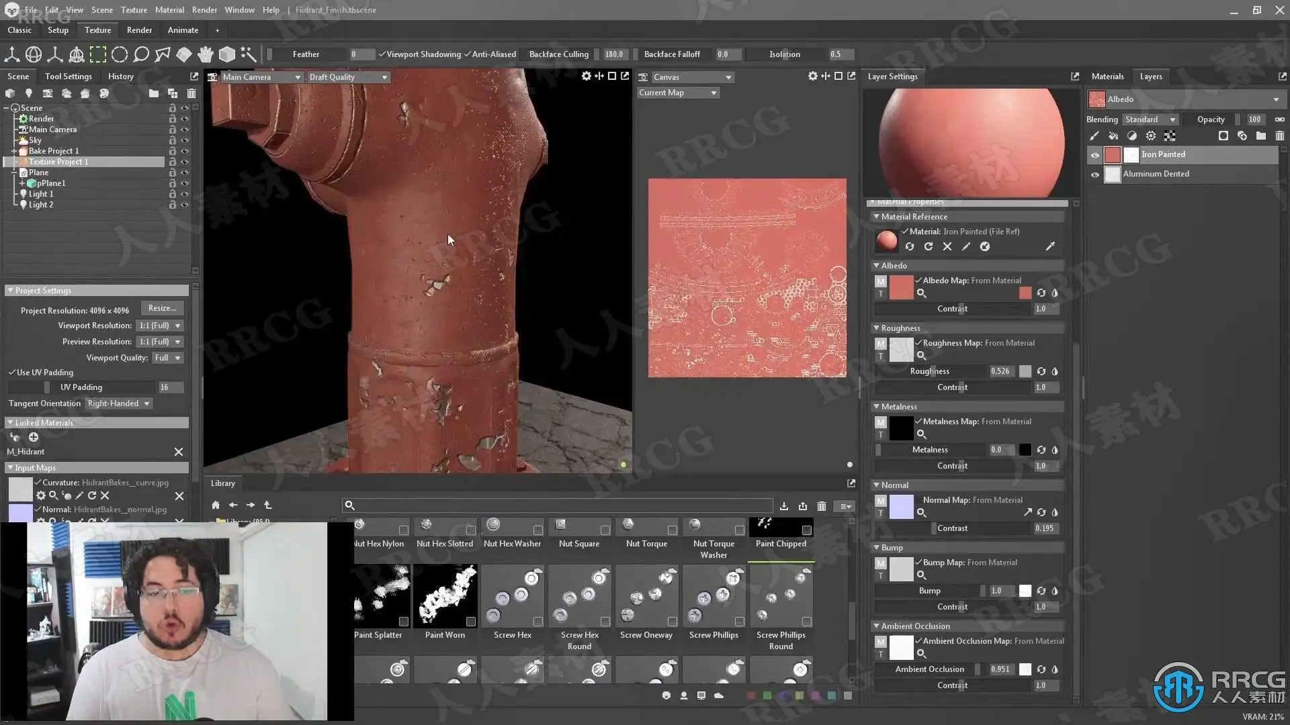Open the Blending Standard dropdown
This screenshot has width=1290, height=725.
[x=1150, y=119]
